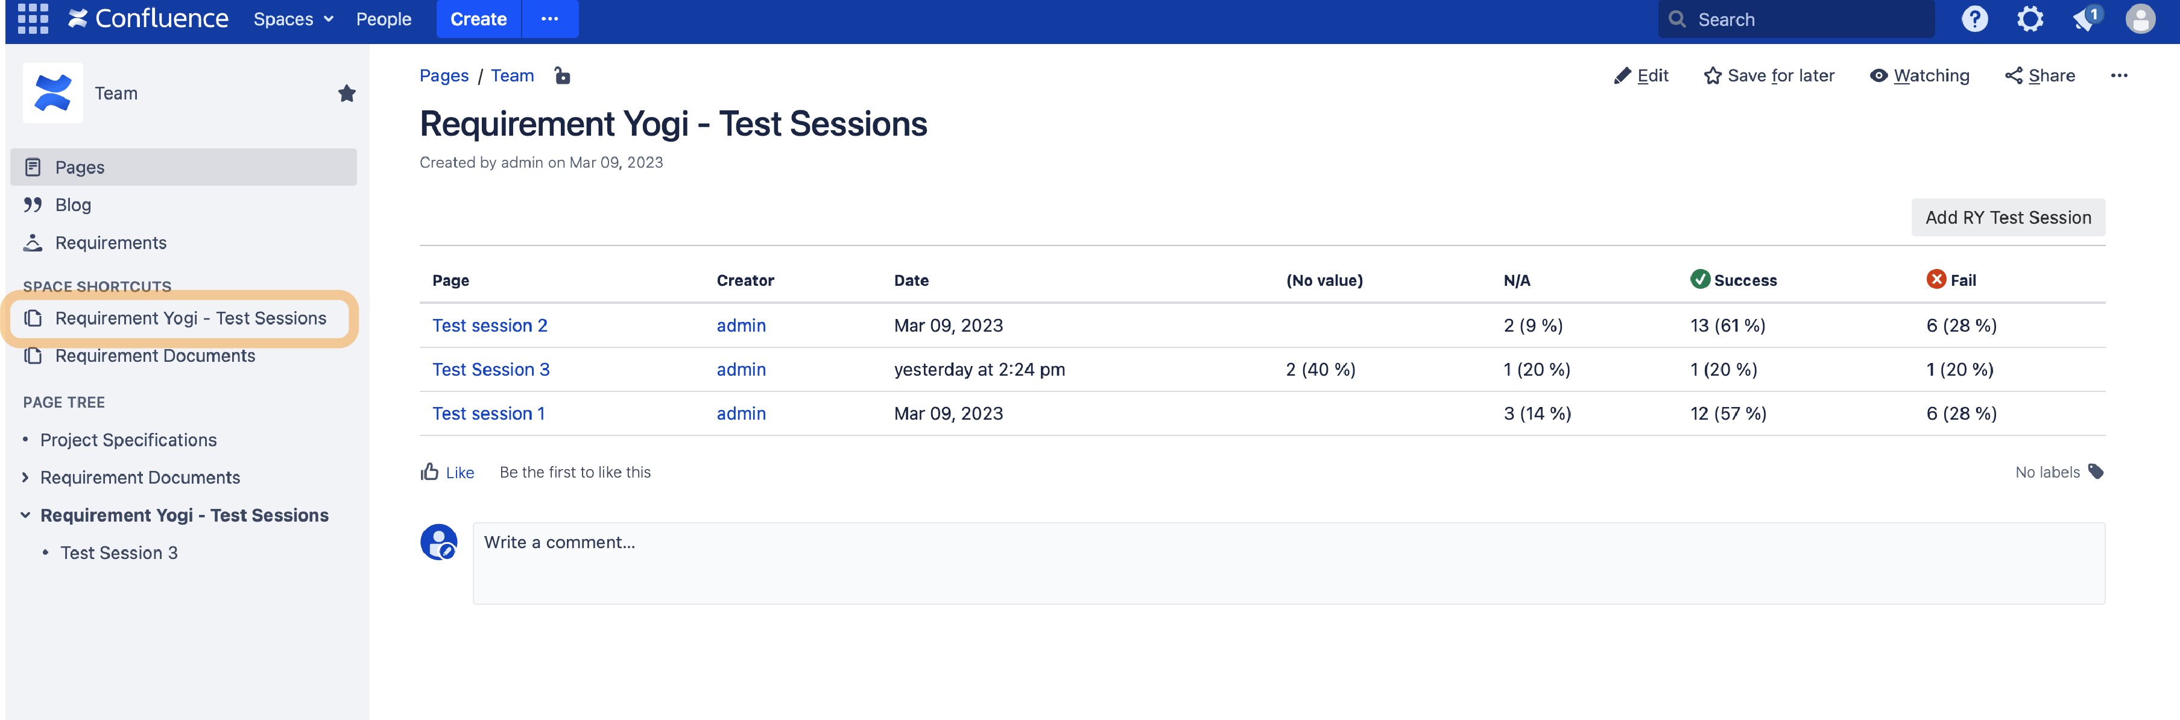Star the Team space
The image size is (2180, 720).
(x=347, y=93)
